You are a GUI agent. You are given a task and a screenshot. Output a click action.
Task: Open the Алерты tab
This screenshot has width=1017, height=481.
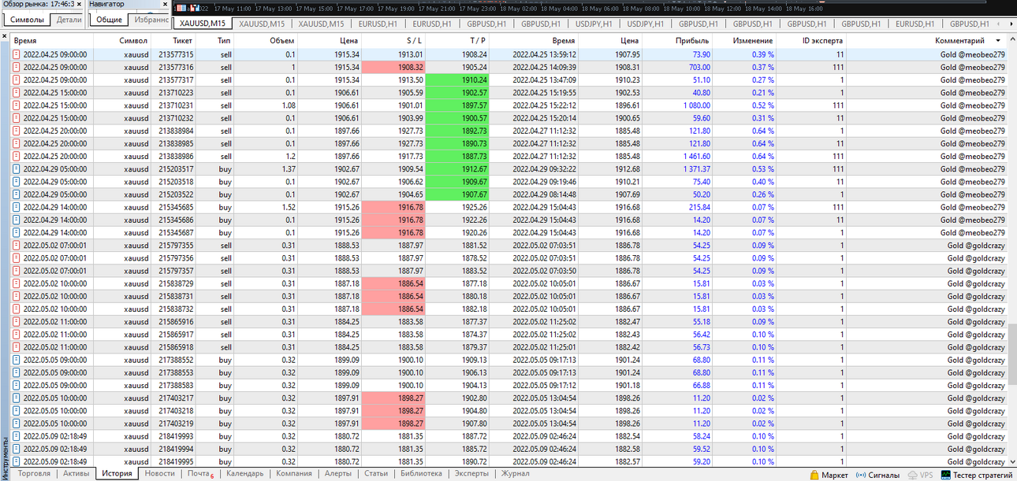tap(338, 474)
